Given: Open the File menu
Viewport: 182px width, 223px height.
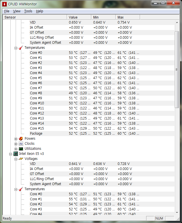Looking at the screenshot, I should [x=7, y=11].
